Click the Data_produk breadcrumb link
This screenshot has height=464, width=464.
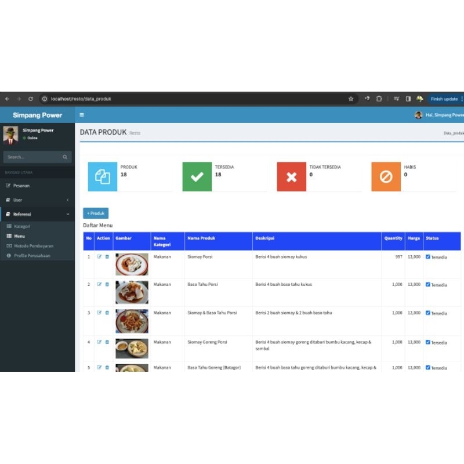[454, 133]
